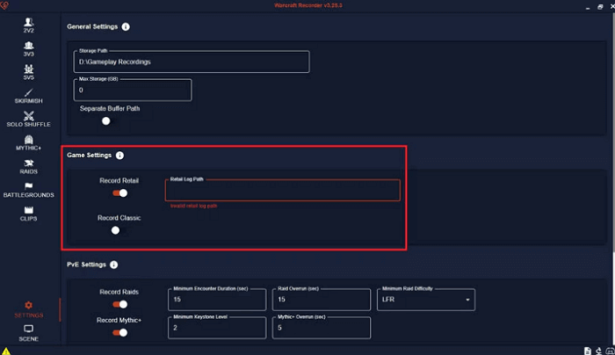
Task: Click the PvE Settings heading
Action: [x=86, y=264]
